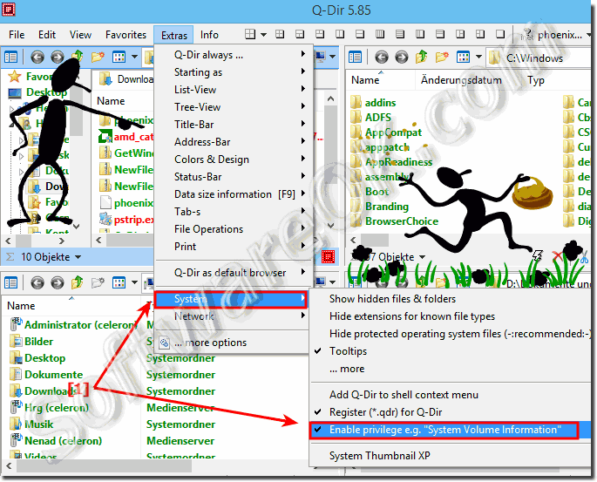The image size is (597, 482).
Task: Open the Edit menu
Action: point(47,35)
